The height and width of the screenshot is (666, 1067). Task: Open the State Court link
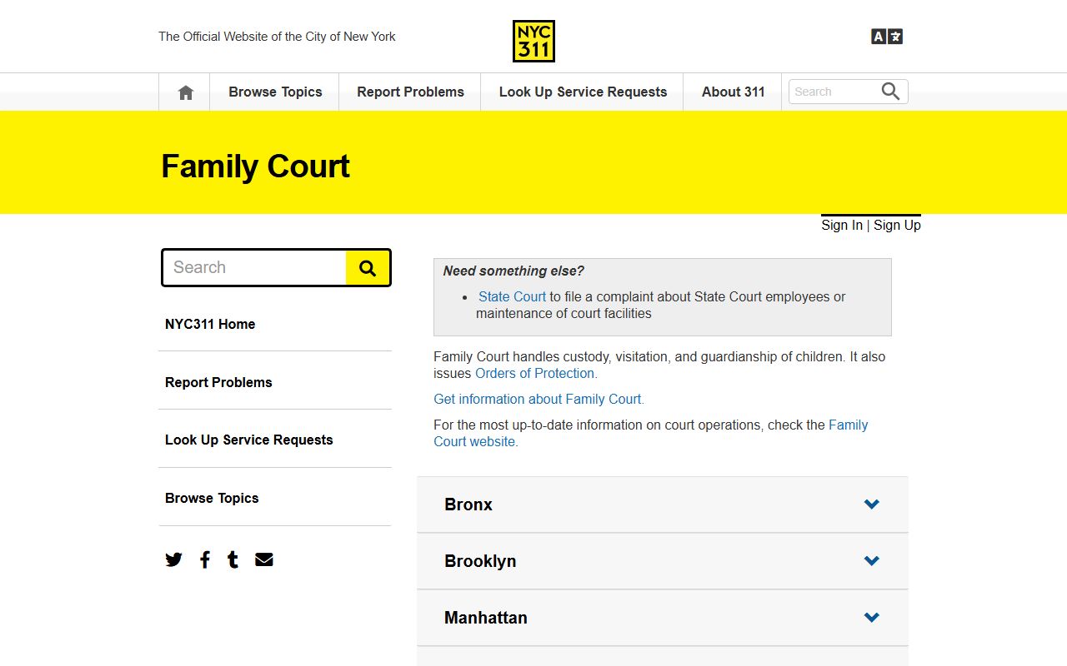coord(512,296)
